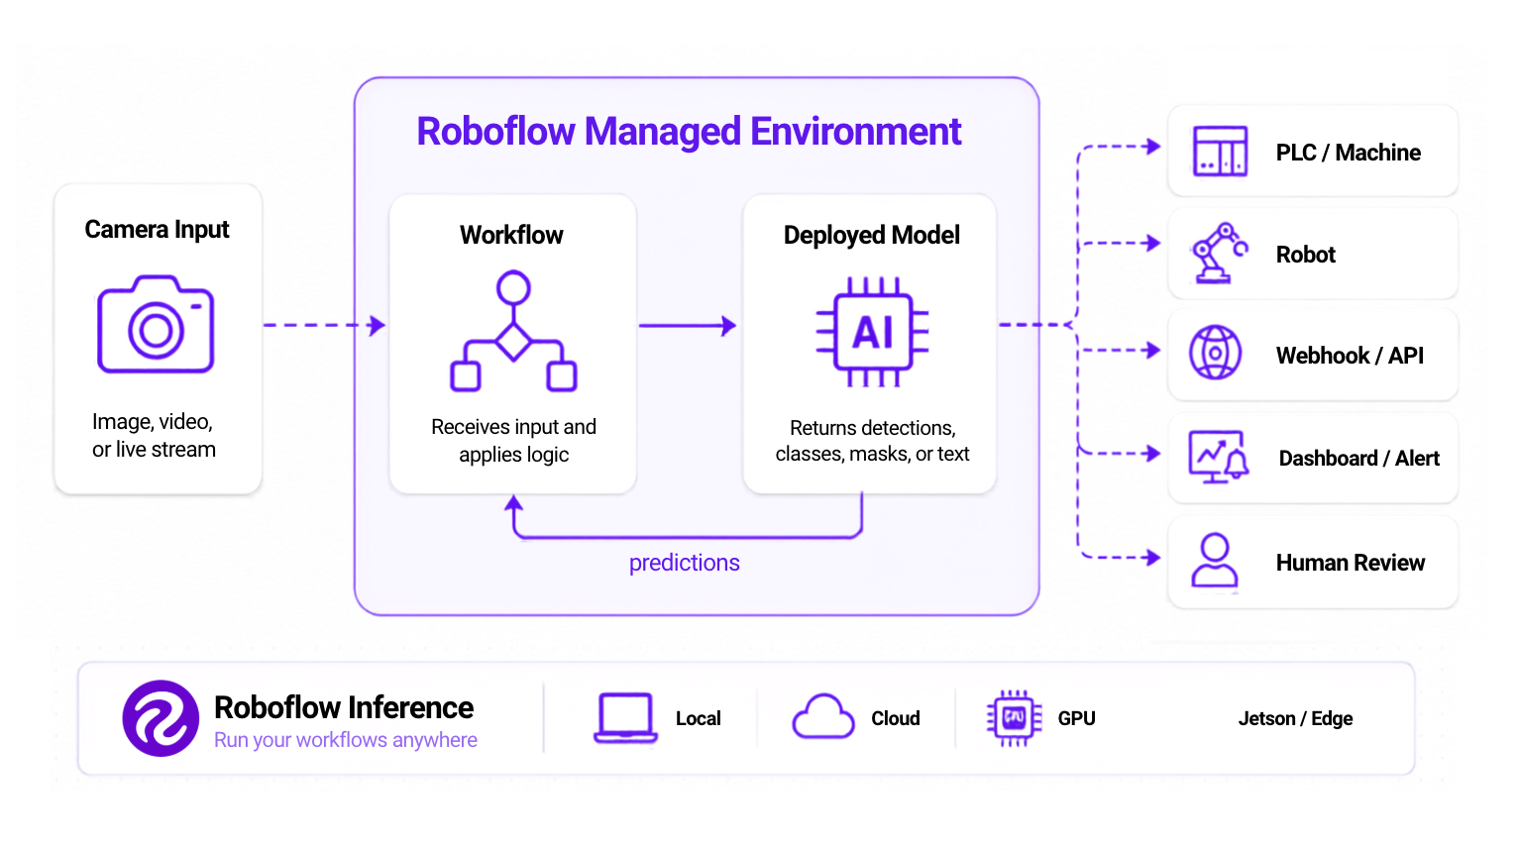Click the Deployed Model card title

coord(872,235)
